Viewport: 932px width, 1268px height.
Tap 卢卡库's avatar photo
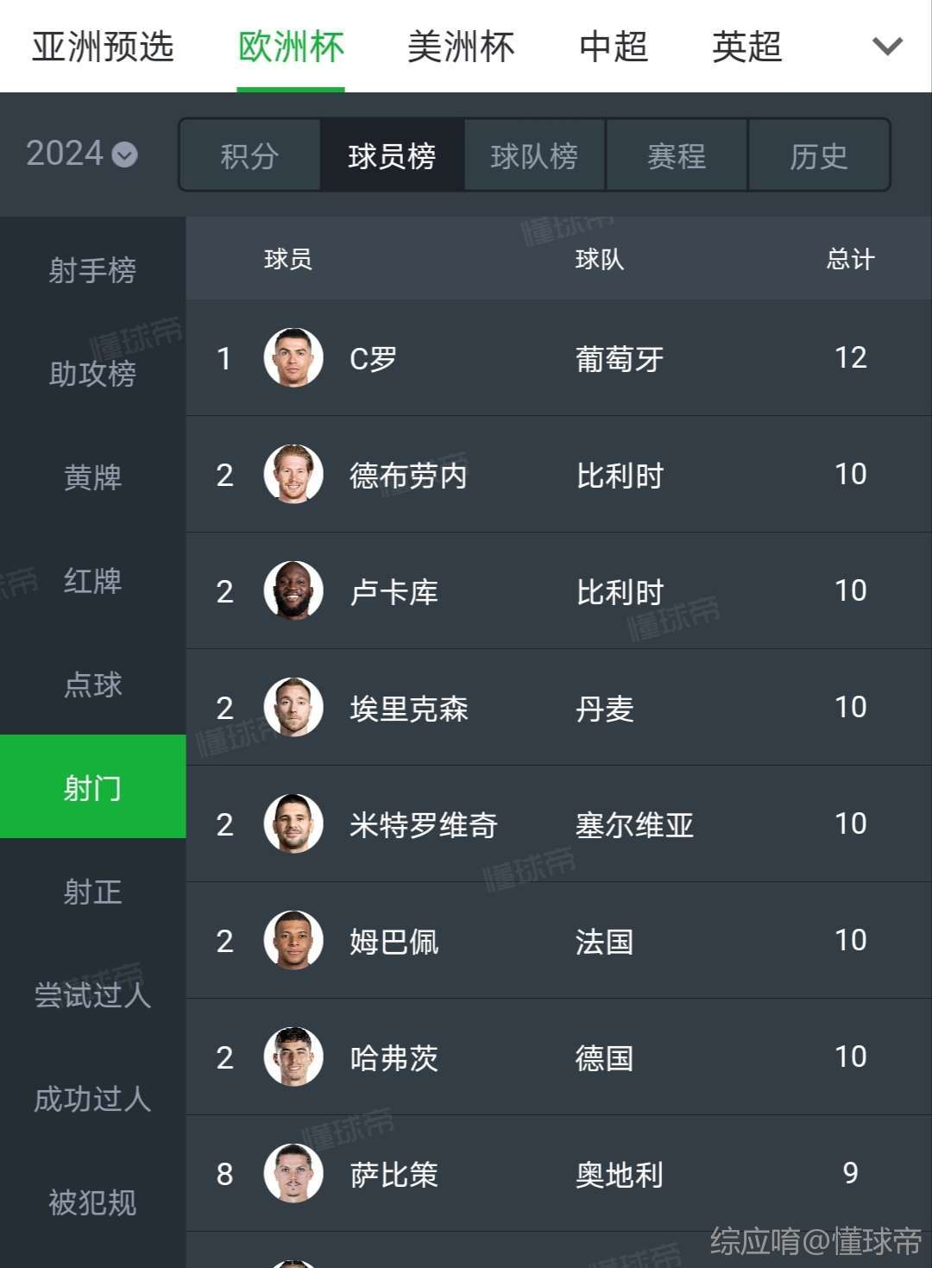click(293, 590)
